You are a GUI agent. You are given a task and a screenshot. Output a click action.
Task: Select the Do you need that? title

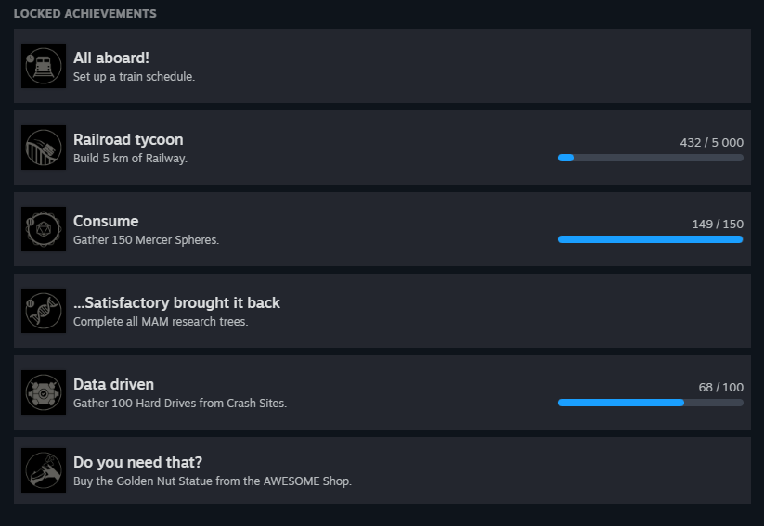pyautogui.click(x=137, y=462)
